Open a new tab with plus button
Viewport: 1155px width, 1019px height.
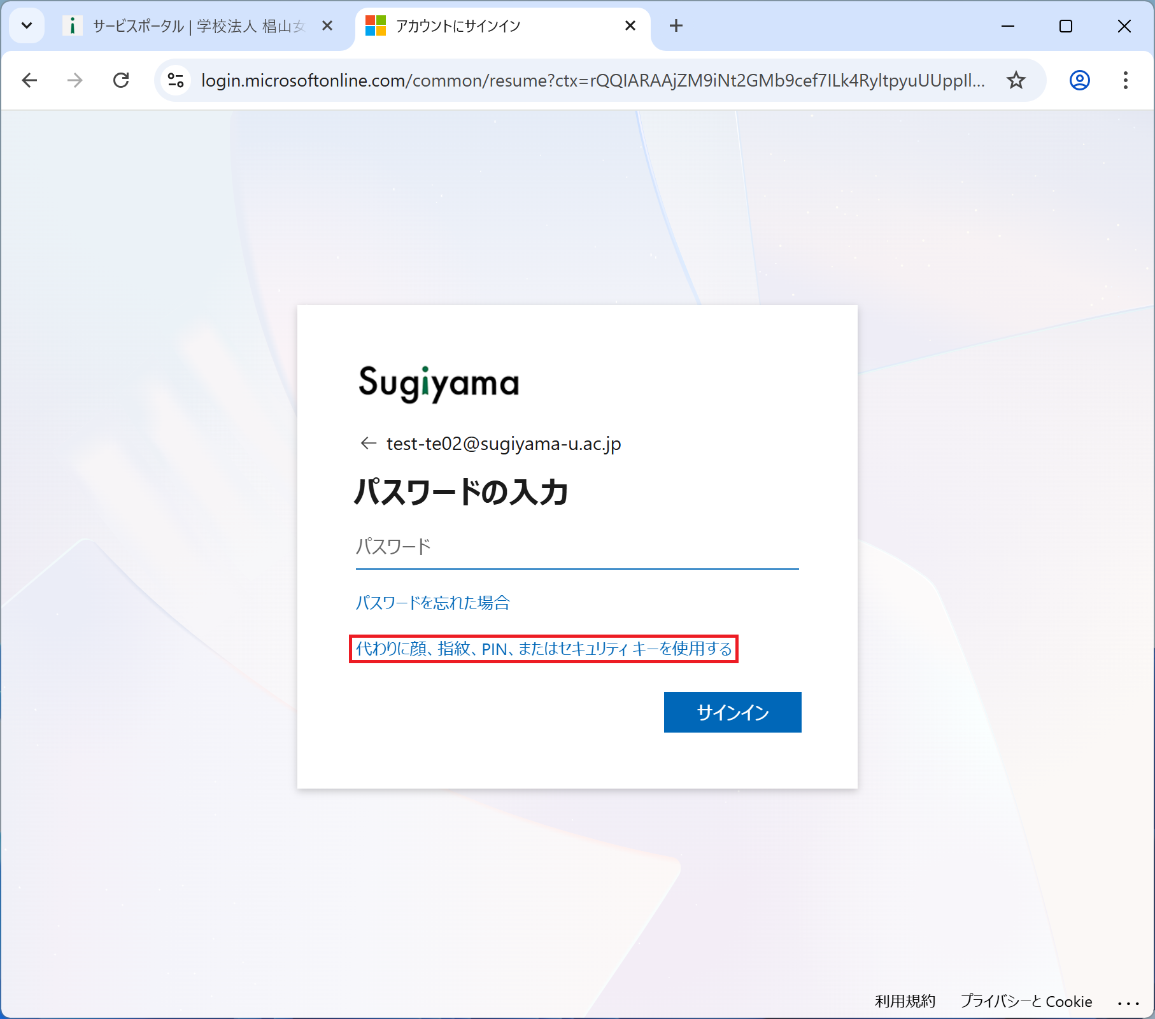[x=676, y=25]
